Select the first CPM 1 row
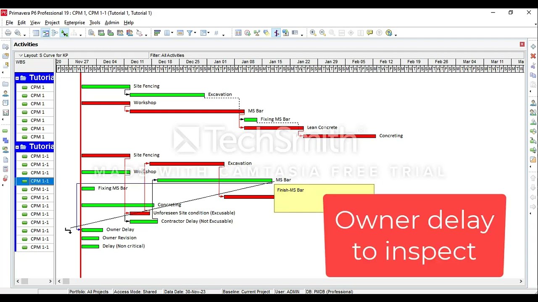 click(x=34, y=87)
